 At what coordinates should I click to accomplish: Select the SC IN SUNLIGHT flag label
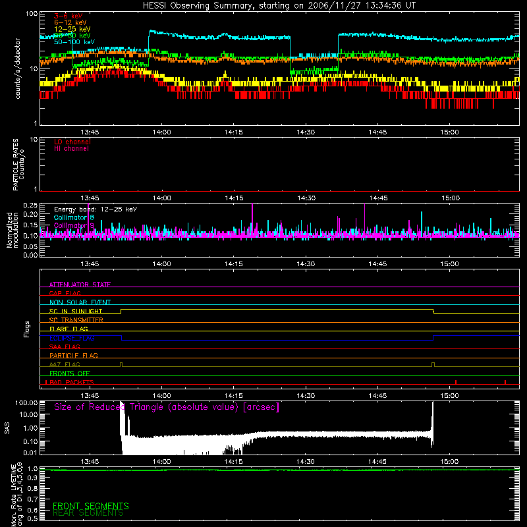click(76, 311)
